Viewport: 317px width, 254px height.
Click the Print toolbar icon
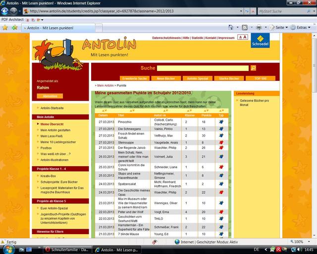[x=259, y=27]
